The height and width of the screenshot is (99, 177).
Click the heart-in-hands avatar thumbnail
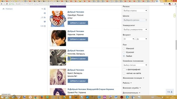click(58, 19)
